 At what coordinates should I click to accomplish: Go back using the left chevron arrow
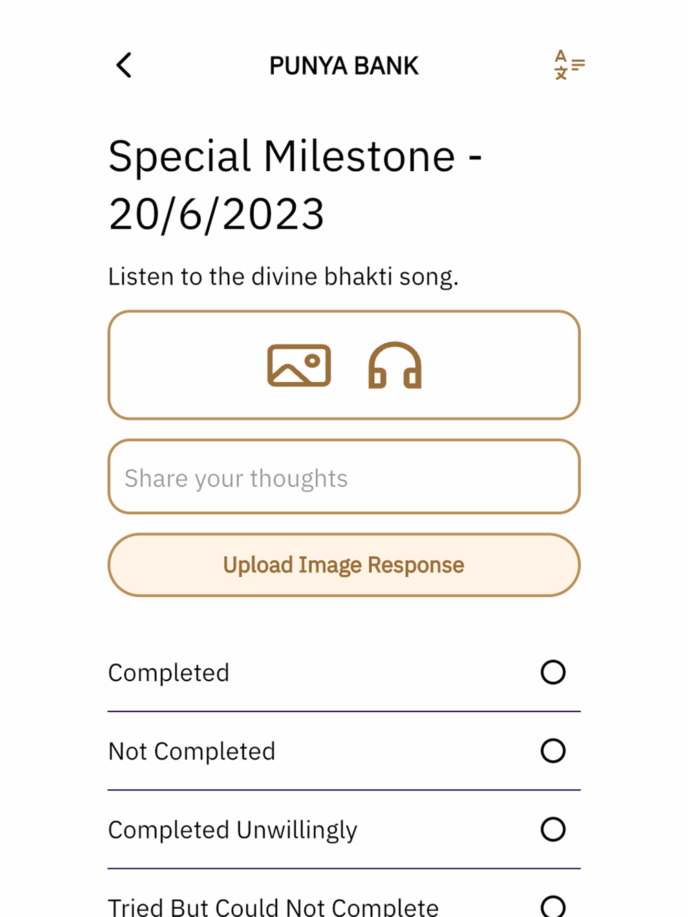tap(124, 66)
